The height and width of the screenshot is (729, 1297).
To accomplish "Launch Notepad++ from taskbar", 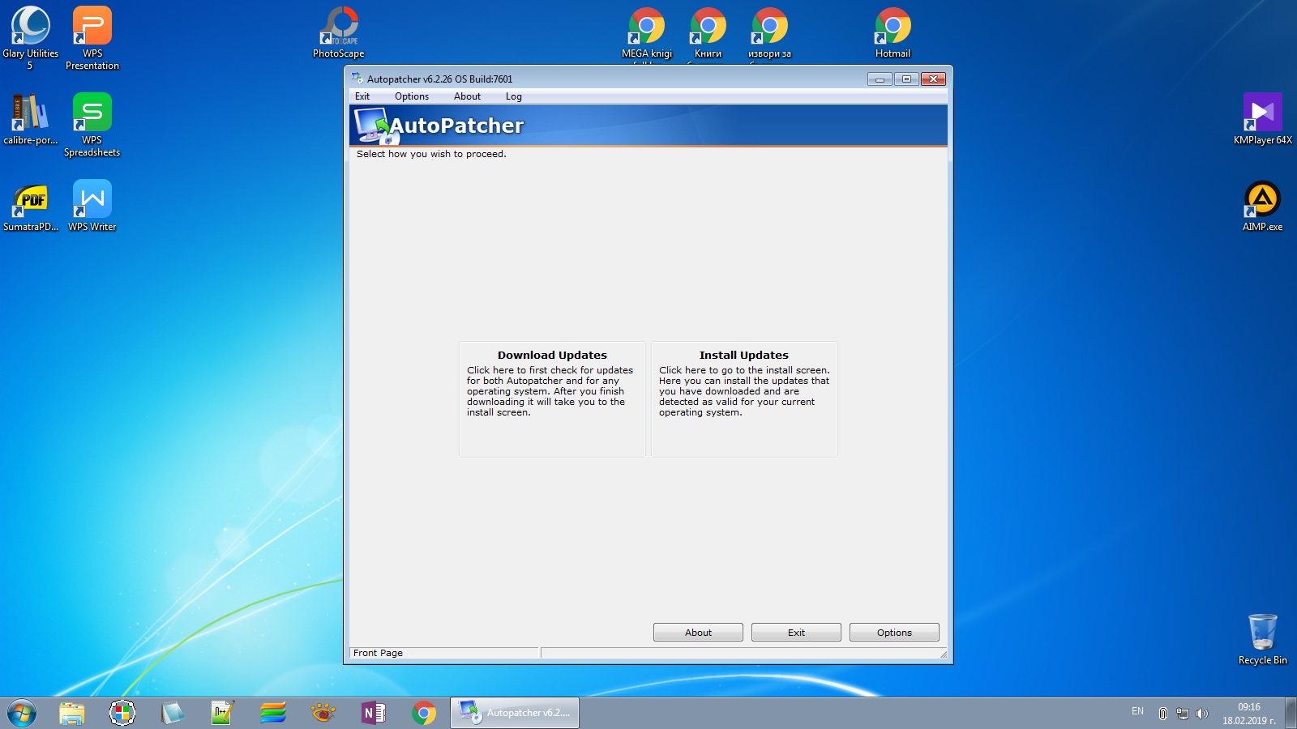I will pyautogui.click(x=223, y=713).
